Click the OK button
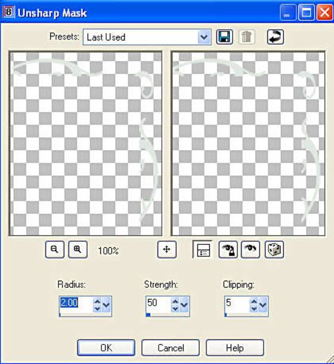The height and width of the screenshot is (364, 334). (x=106, y=347)
